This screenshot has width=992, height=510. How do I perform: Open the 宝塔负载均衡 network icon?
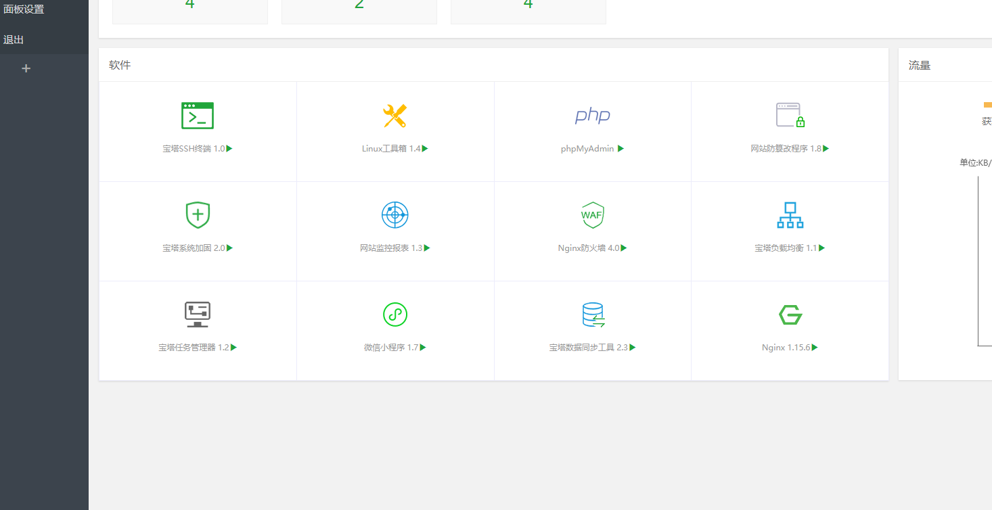[x=790, y=215]
